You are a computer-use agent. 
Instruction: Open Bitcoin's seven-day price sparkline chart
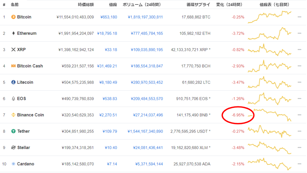click(x=270, y=17)
